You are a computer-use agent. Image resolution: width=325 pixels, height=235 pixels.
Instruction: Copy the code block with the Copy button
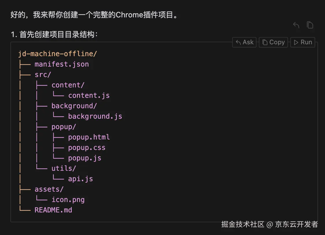[274, 42]
